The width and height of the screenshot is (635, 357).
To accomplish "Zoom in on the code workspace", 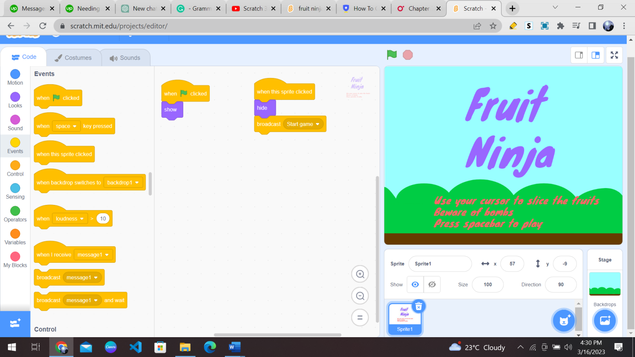I will tap(360, 274).
